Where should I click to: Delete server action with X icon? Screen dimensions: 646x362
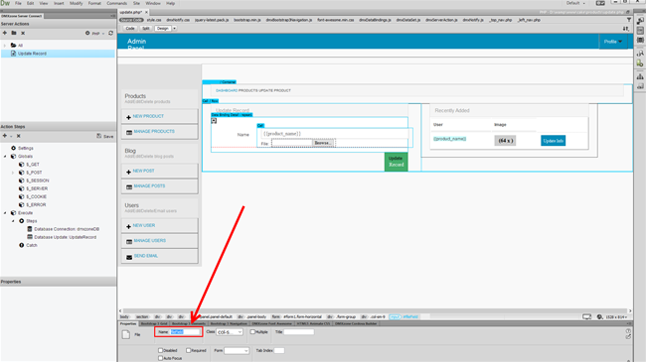[x=23, y=33]
